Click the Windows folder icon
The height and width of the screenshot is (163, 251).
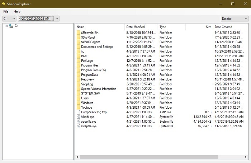pos(79,103)
